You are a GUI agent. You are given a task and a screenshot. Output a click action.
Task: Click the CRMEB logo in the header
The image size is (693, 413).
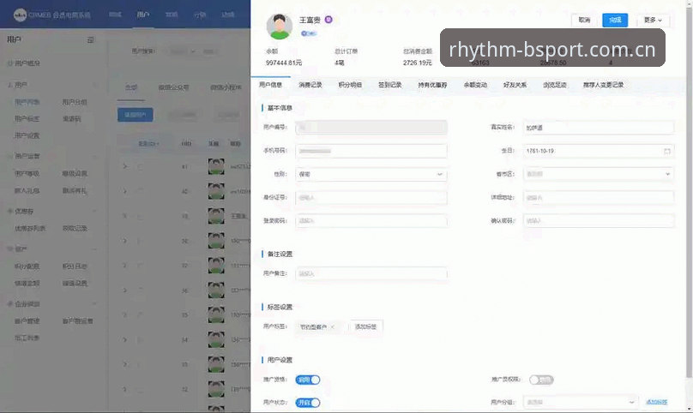click(x=20, y=15)
